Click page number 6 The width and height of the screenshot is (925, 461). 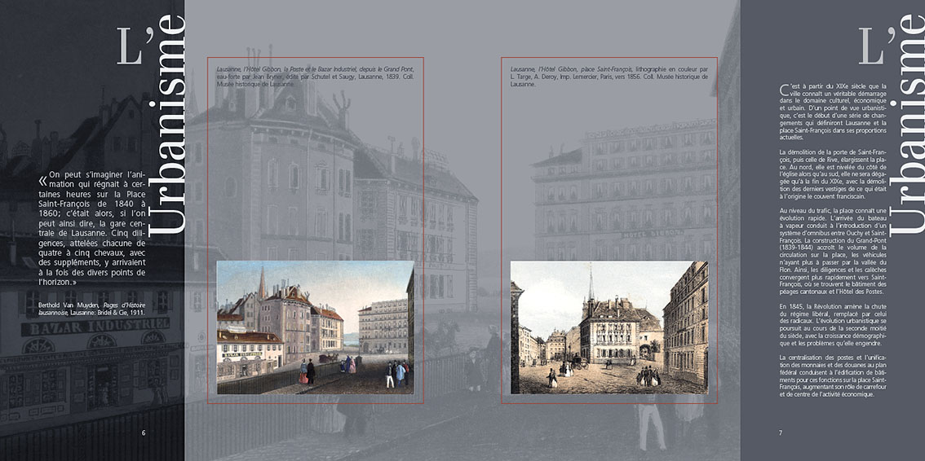[x=144, y=432]
